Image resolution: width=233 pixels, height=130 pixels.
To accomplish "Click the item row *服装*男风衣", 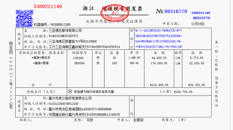I will click(x=41, y=58).
